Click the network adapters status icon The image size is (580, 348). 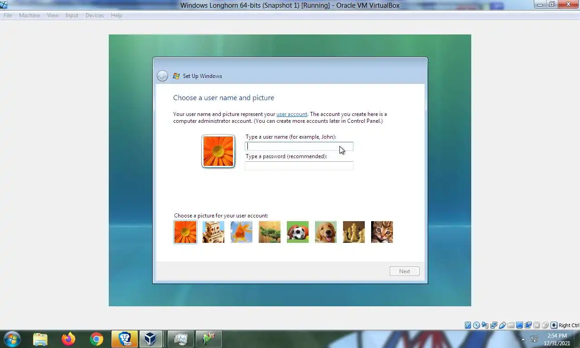(x=493, y=325)
